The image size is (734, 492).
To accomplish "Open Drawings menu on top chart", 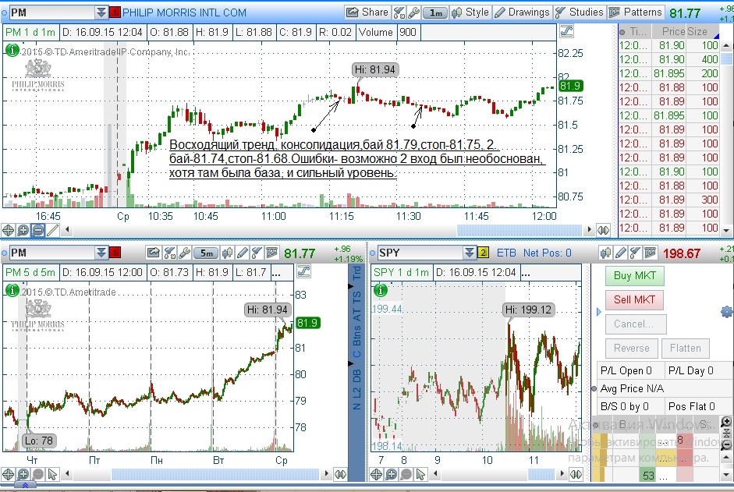I will tap(522, 12).
